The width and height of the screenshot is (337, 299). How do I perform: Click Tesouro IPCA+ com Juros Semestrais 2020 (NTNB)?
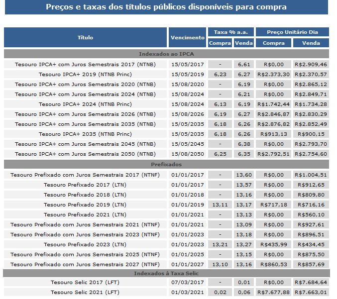coord(85,84)
